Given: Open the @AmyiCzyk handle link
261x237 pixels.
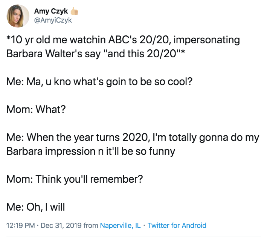Looking at the screenshot, I should (53, 20).
